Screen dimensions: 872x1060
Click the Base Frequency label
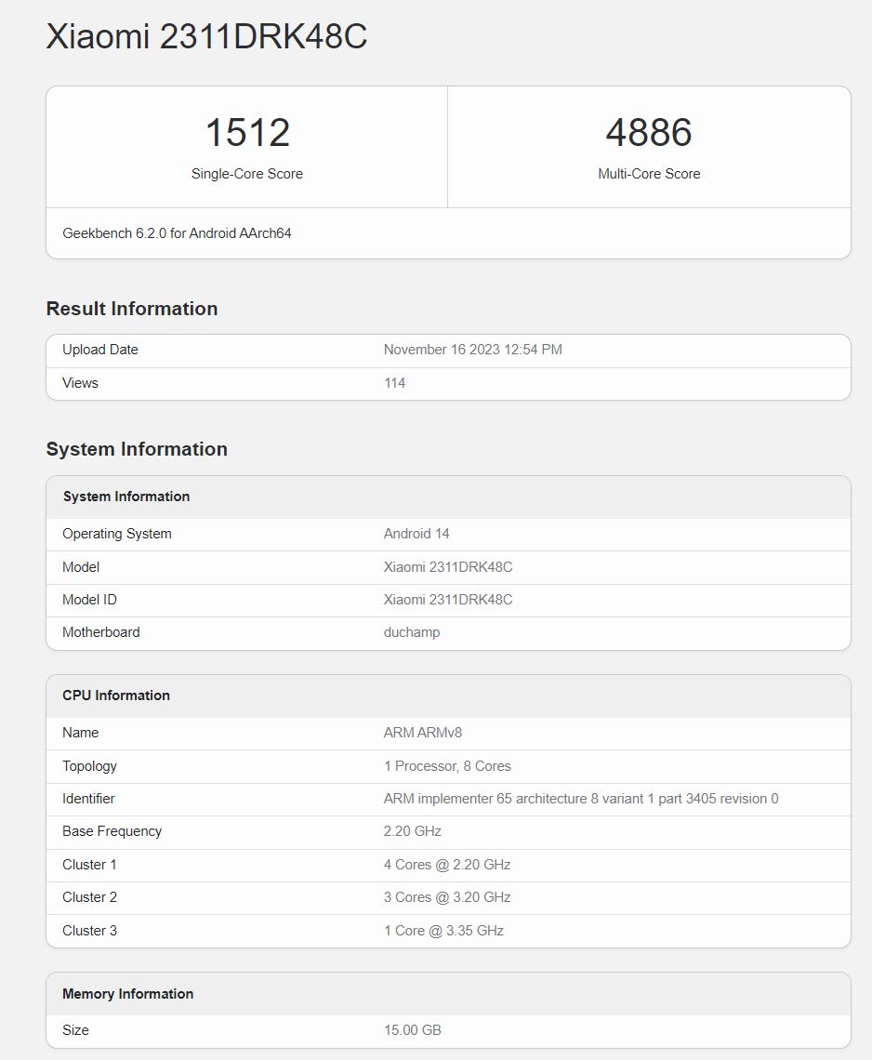point(112,831)
